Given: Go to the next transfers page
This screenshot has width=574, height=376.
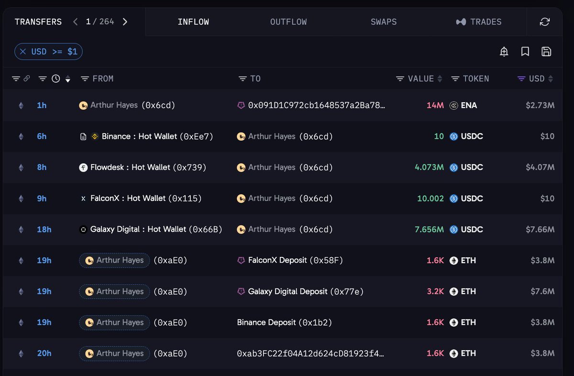Looking at the screenshot, I should pyautogui.click(x=125, y=22).
